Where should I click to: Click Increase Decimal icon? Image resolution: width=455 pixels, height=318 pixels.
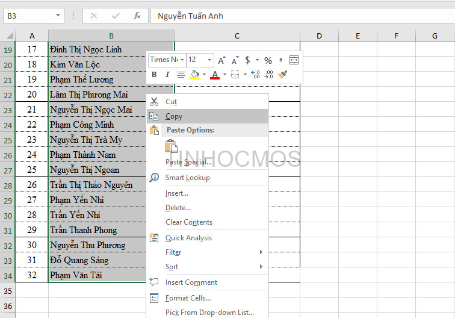[255, 75]
